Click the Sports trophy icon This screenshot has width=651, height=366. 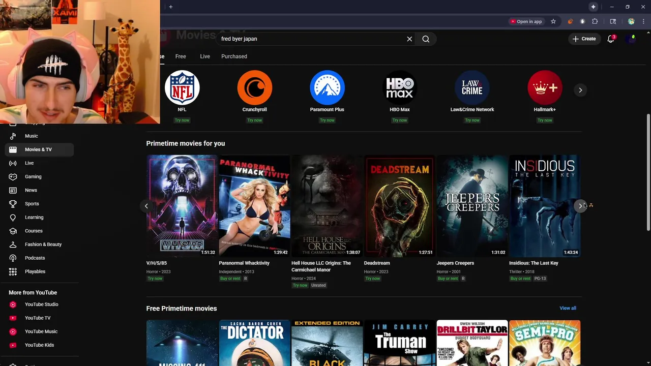(x=13, y=204)
